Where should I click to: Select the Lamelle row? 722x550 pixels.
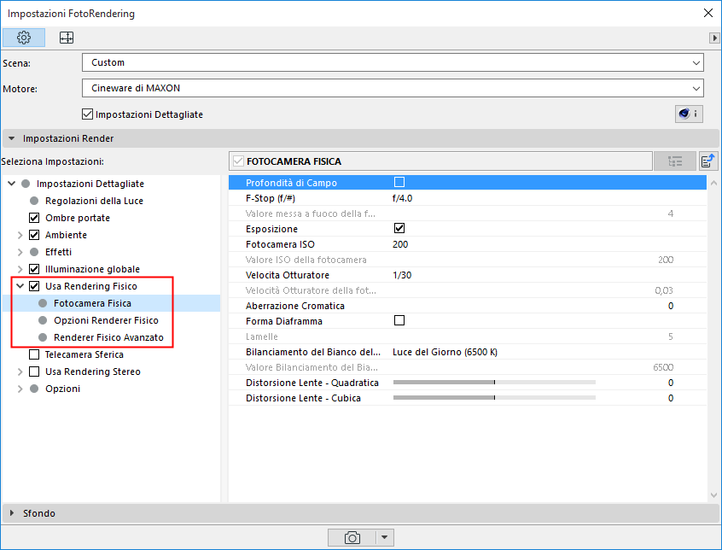pyautogui.click(x=468, y=336)
